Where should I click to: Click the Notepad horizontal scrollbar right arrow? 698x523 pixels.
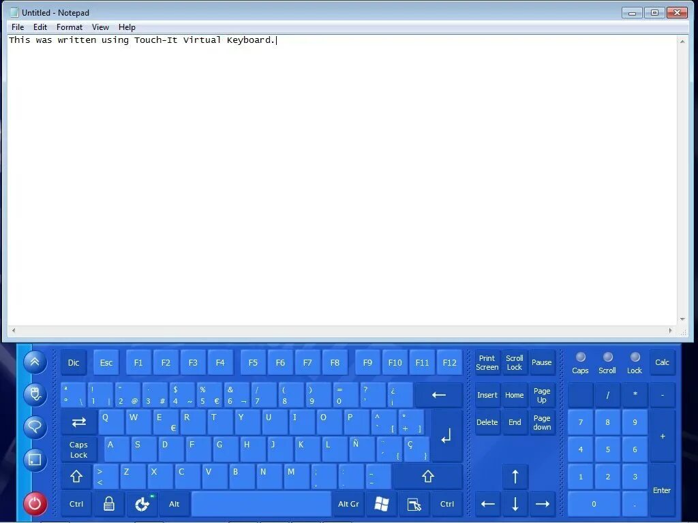[x=671, y=330]
